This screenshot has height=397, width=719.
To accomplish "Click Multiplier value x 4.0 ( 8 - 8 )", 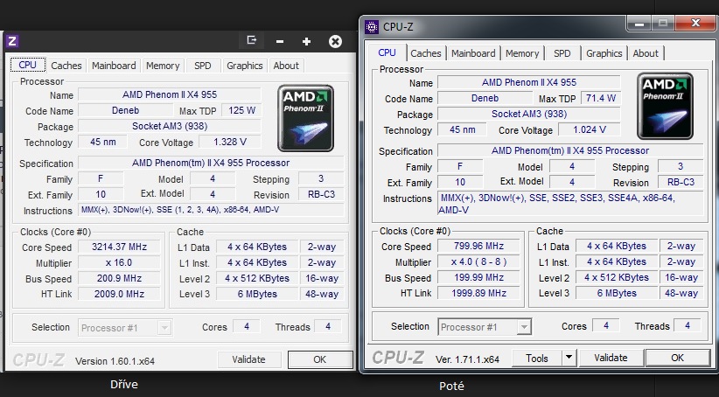I will (478, 261).
